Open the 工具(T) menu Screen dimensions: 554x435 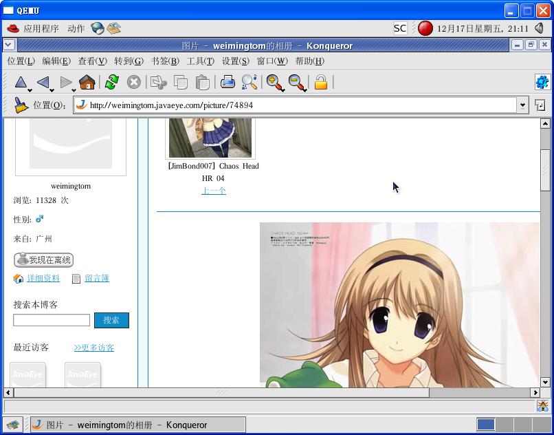[200, 61]
